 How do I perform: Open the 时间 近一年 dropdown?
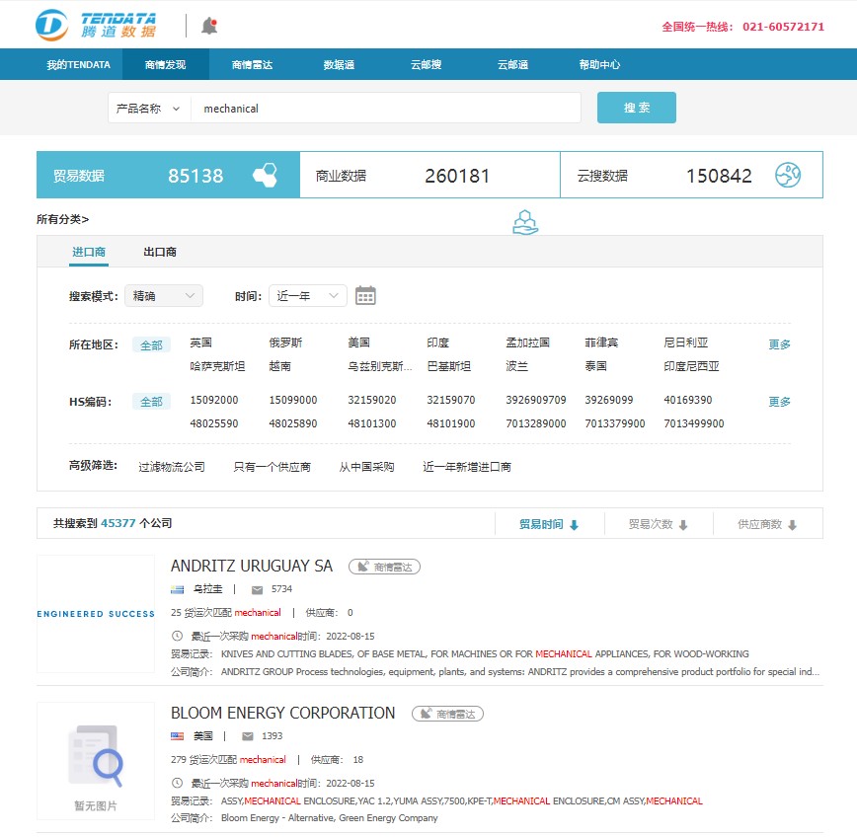point(308,295)
